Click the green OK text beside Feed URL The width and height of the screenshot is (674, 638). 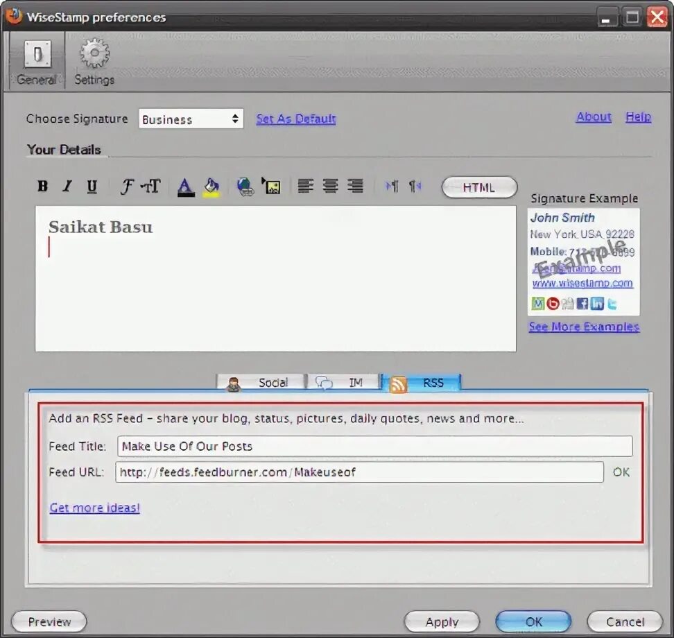pos(621,472)
